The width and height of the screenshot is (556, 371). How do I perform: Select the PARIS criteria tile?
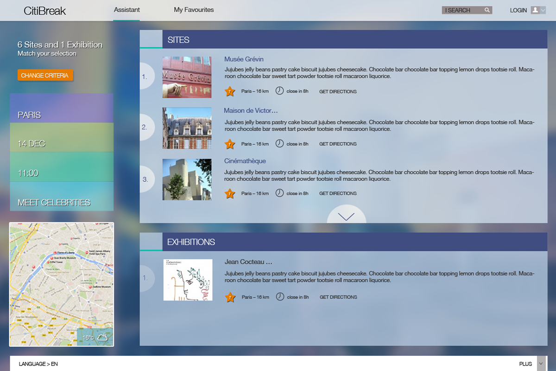point(62,108)
